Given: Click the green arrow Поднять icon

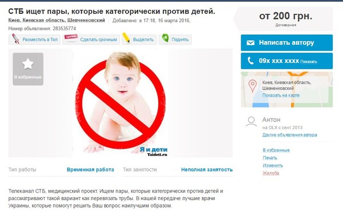Looking at the screenshot, I should 165,38.
